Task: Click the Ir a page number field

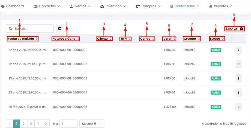Action: 68,124
